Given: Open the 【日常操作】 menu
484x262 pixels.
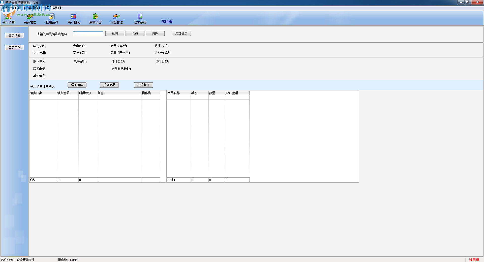Looking at the screenshot, I should (32, 8).
